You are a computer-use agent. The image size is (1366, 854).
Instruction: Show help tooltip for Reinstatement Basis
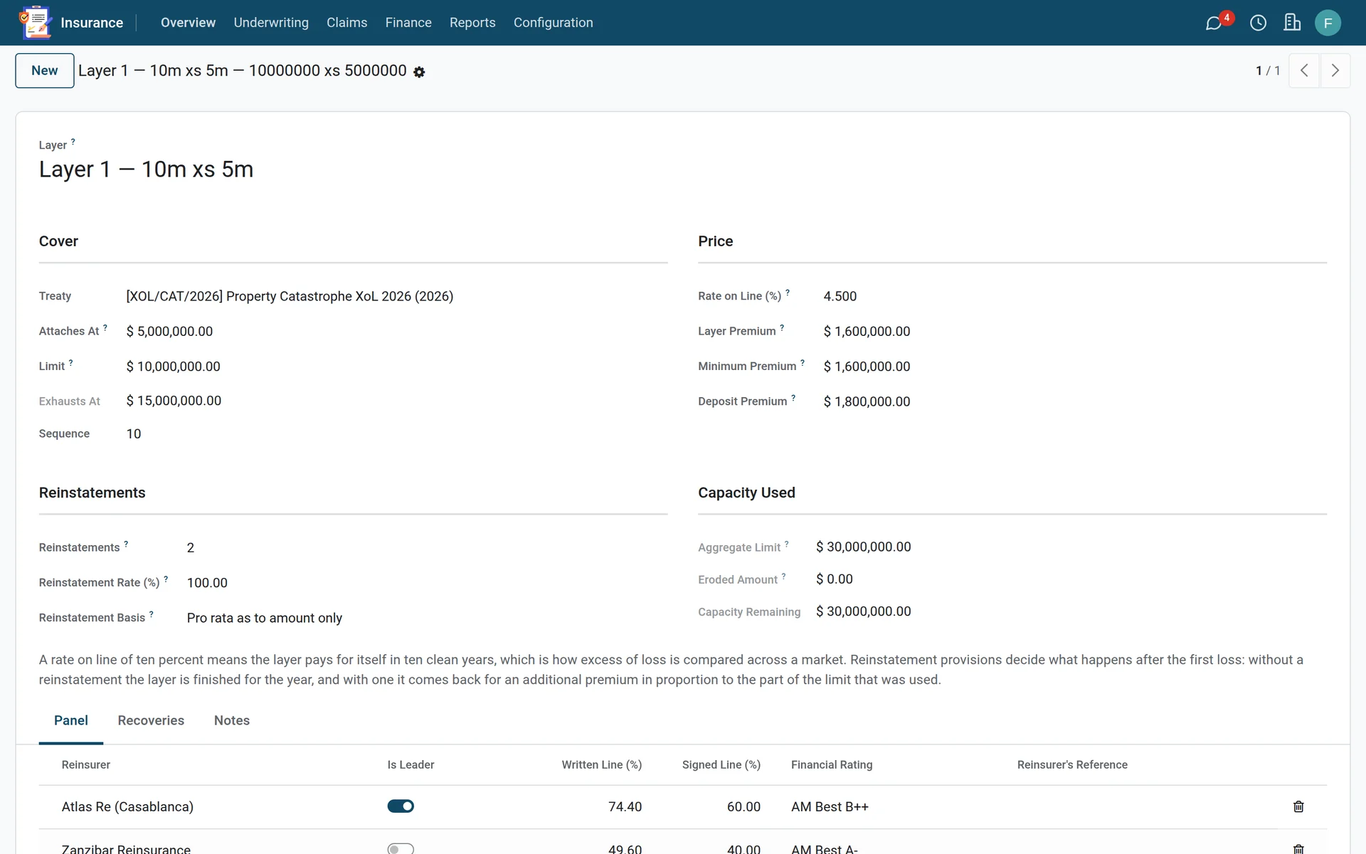click(151, 614)
